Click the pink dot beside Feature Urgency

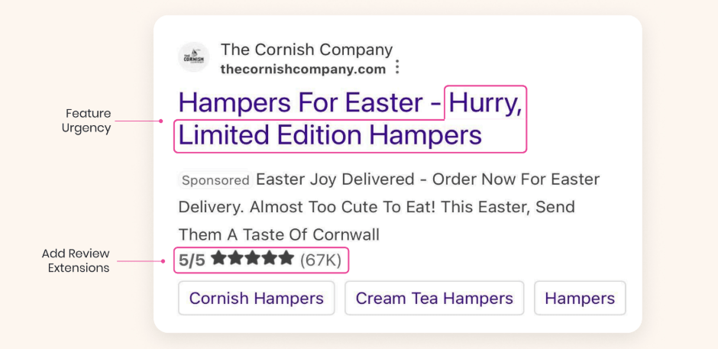161,120
